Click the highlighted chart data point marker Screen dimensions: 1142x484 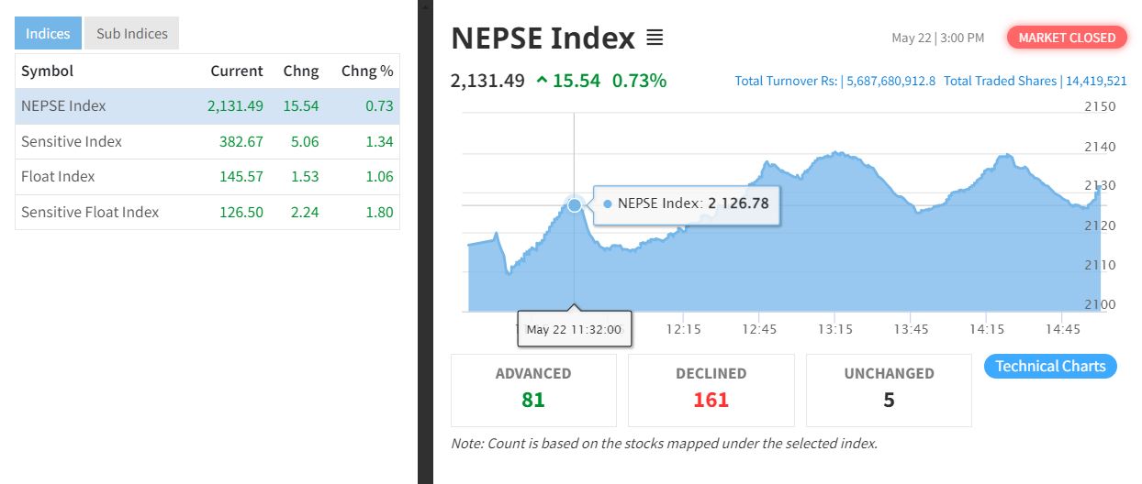click(x=575, y=204)
